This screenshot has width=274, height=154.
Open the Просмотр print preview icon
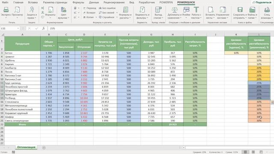[x=17, y=10]
